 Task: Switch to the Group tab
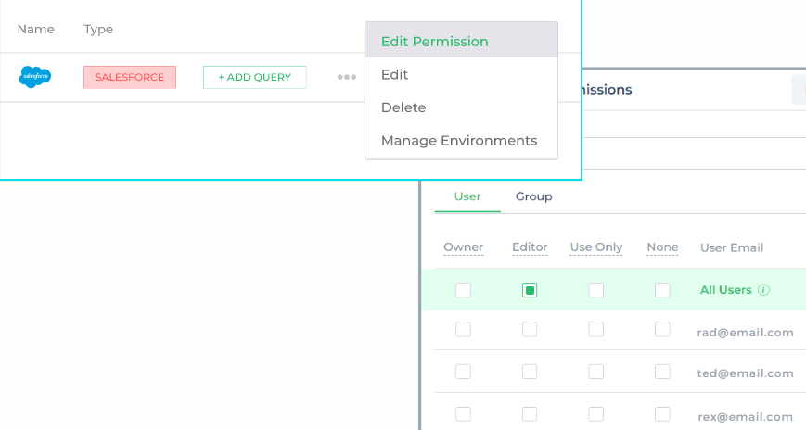(x=533, y=196)
